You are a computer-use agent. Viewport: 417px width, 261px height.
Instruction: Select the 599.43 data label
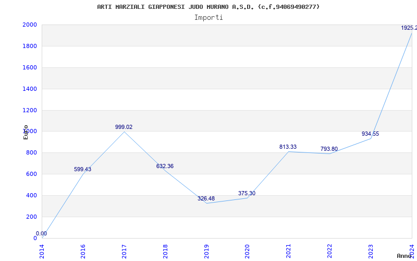point(82,169)
